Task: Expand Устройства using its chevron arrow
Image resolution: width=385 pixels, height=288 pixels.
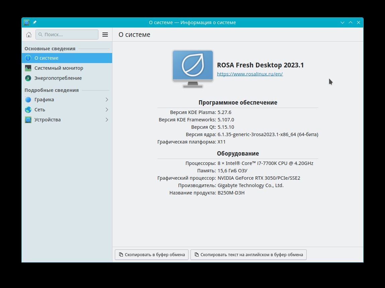Action: click(107, 120)
